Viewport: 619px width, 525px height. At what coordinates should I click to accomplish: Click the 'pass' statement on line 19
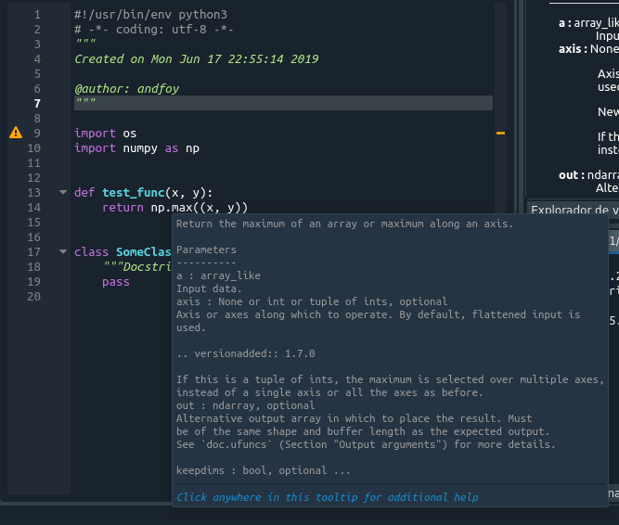pyautogui.click(x=116, y=282)
